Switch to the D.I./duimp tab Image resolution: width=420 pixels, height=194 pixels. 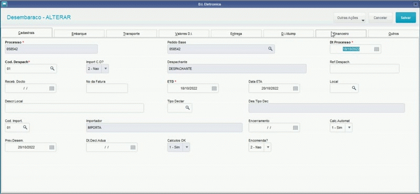point(288,33)
